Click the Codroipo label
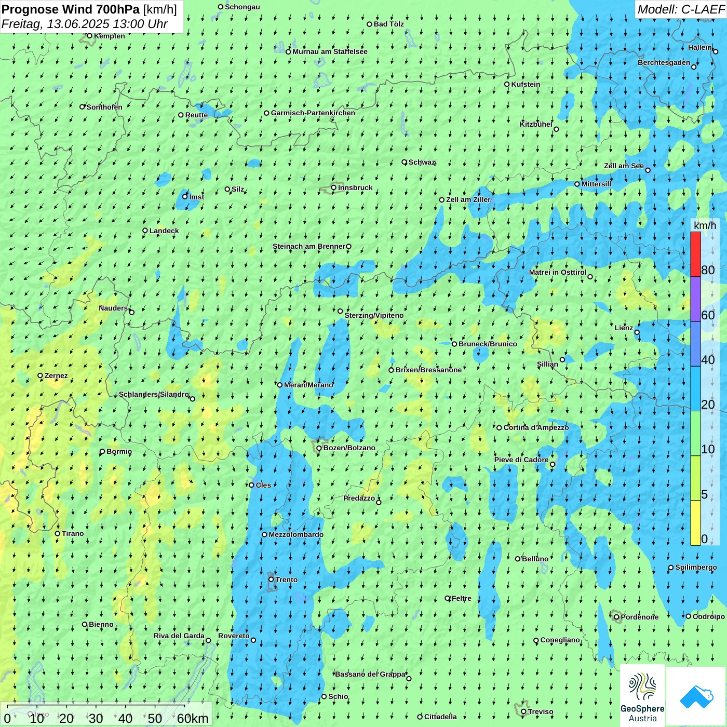 [x=708, y=616]
